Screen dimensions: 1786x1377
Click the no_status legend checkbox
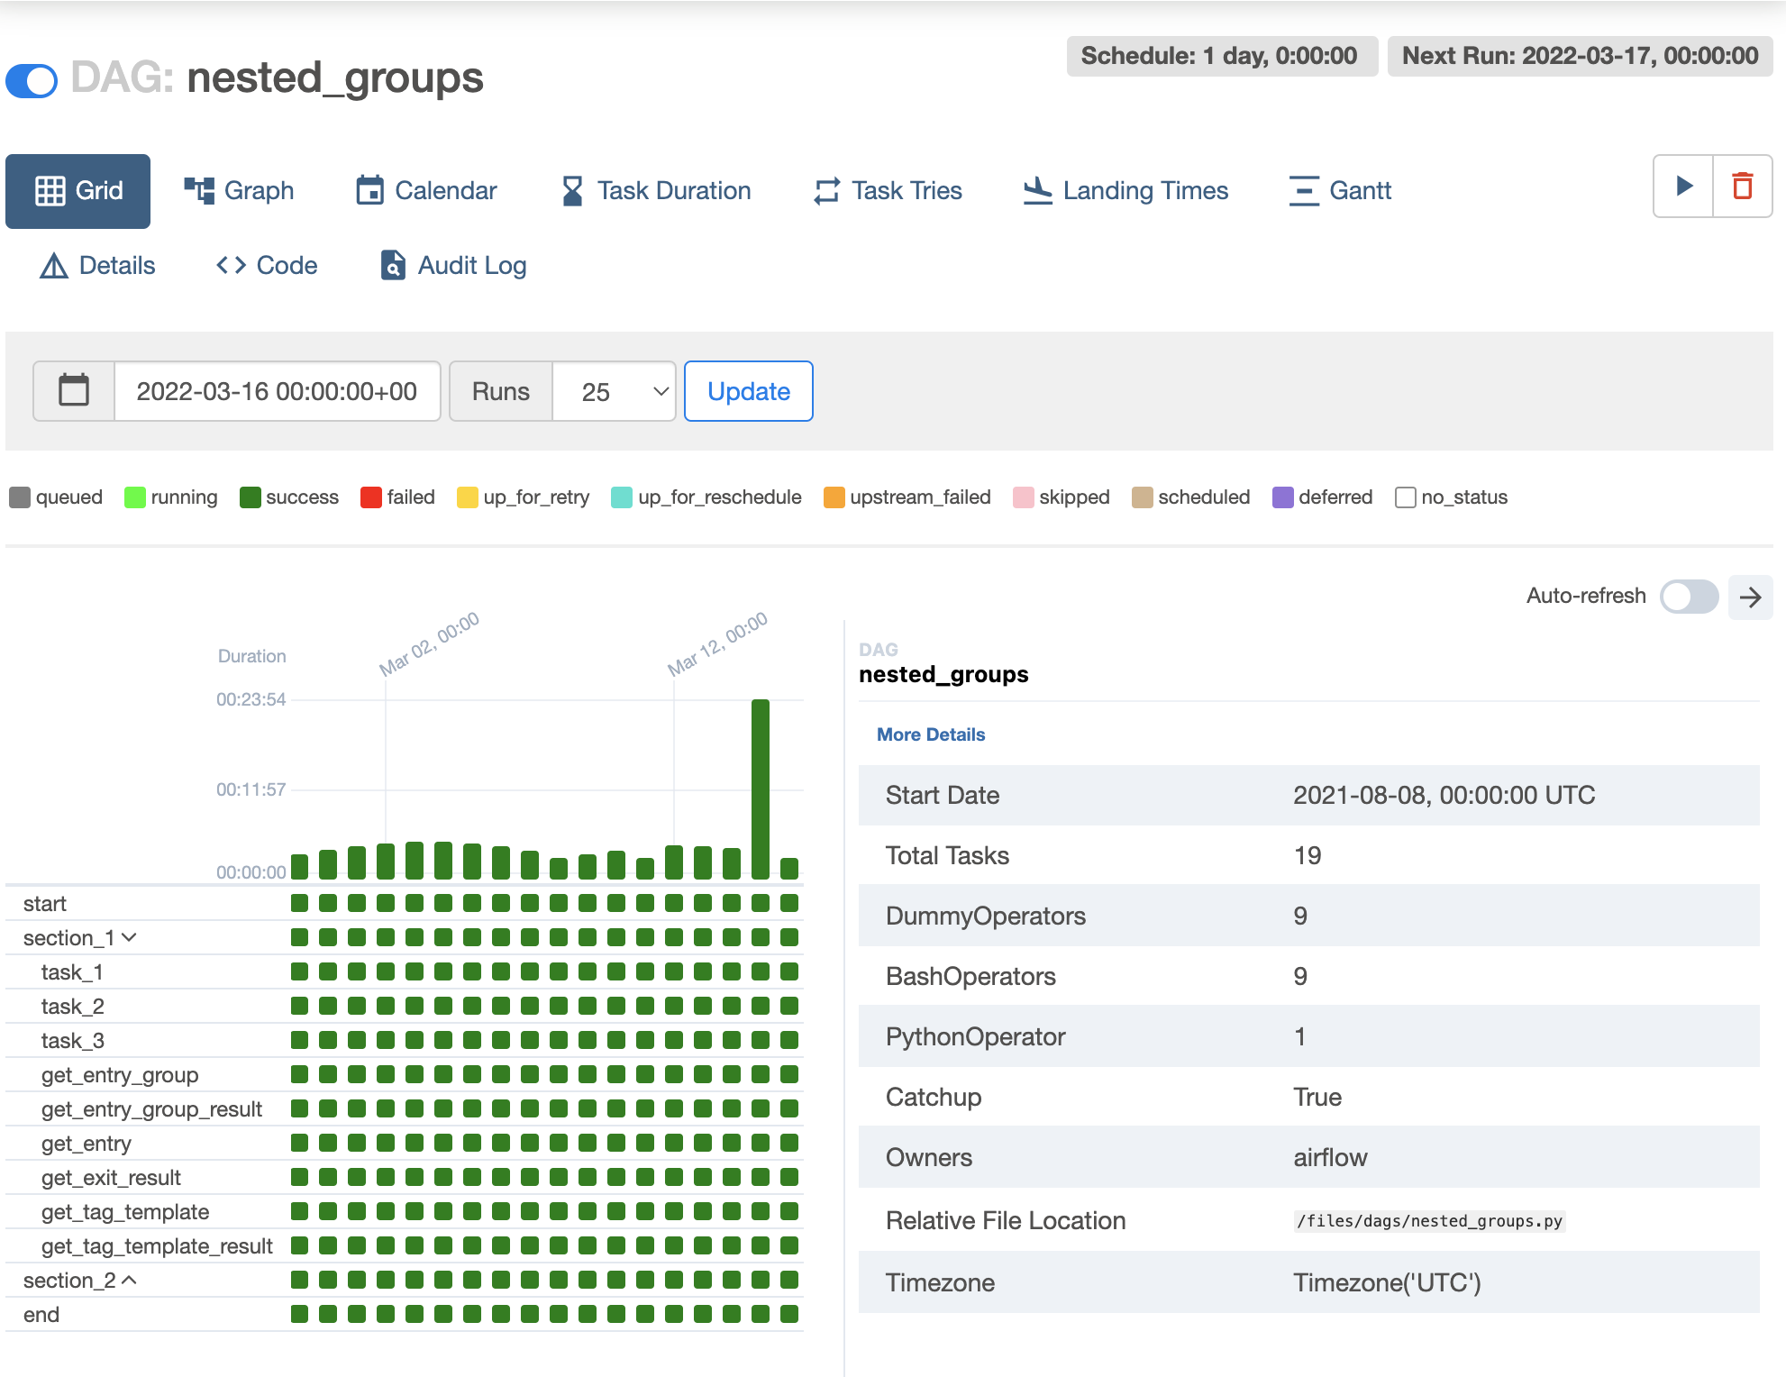pos(1405,497)
